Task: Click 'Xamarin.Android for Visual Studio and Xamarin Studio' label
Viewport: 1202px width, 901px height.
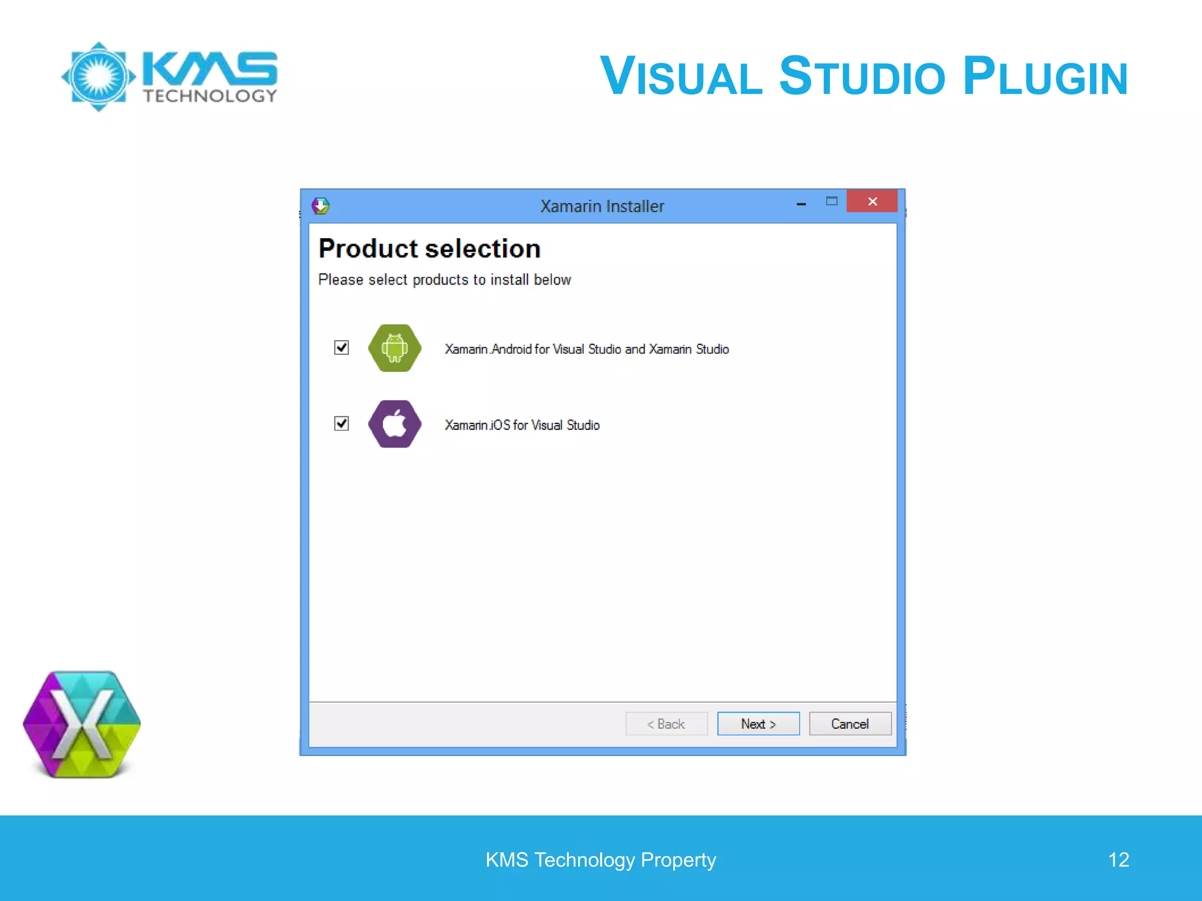Action: point(587,349)
